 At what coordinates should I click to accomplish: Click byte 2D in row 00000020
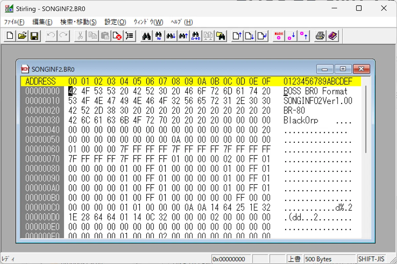pos(99,110)
